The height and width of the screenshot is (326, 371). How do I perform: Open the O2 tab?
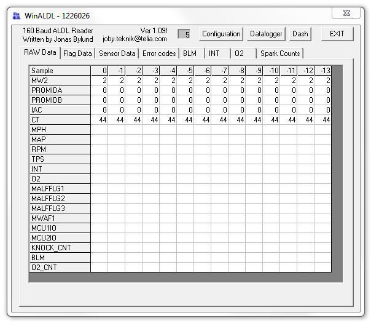tap(239, 54)
